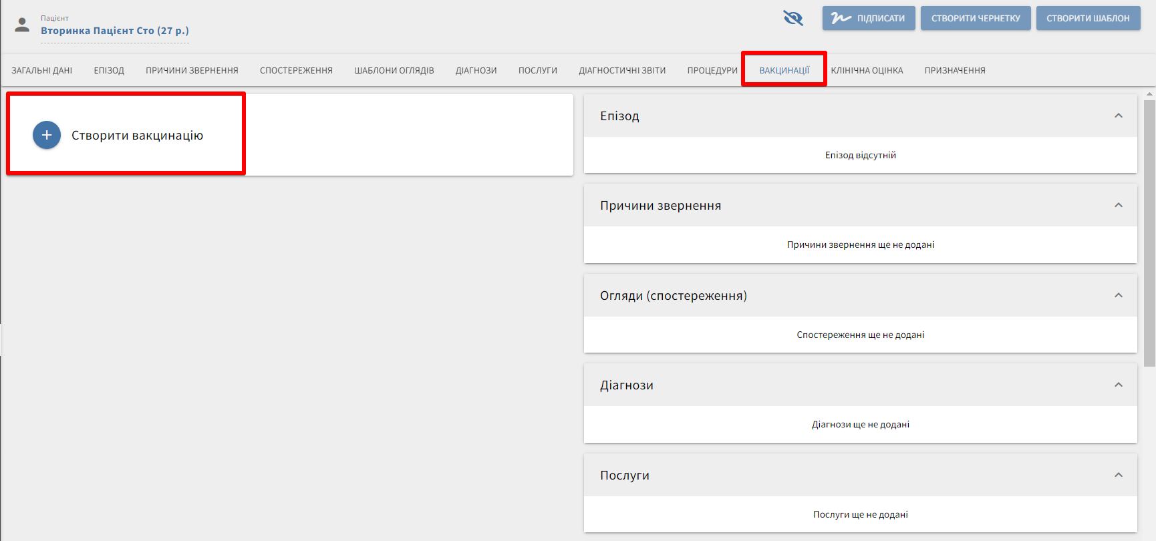The image size is (1156, 541).
Task: Switch to the Загальні дані tab
Action: [x=42, y=70]
